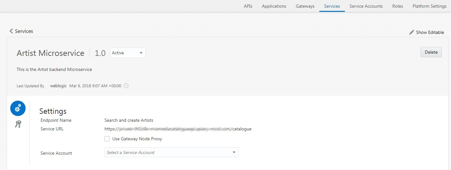451x170 pixels.
Task: Switch to the APIs tab
Action: (x=248, y=6)
